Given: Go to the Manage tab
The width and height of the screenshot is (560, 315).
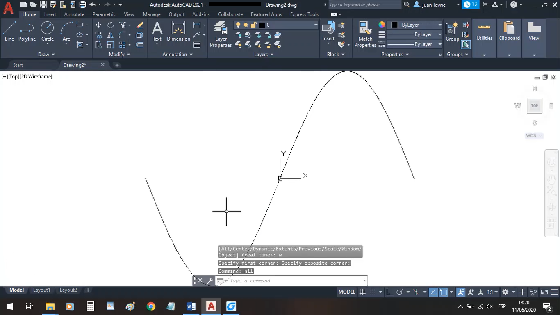Looking at the screenshot, I should (x=152, y=14).
